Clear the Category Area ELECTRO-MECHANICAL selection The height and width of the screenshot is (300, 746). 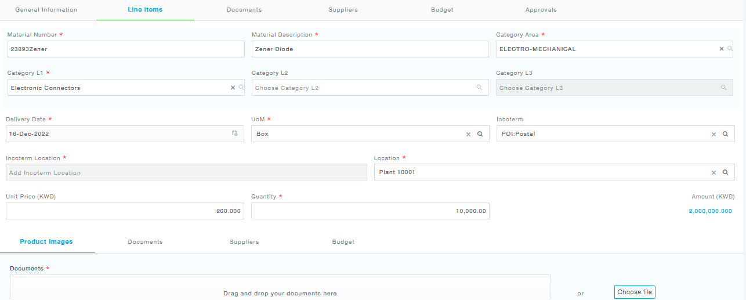(722, 49)
